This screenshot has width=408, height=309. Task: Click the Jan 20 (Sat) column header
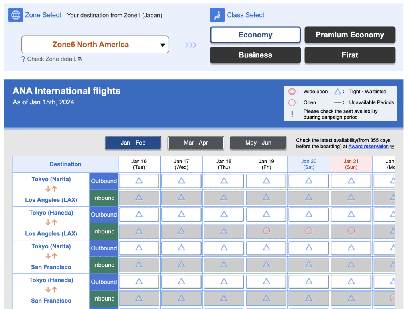[309, 164]
